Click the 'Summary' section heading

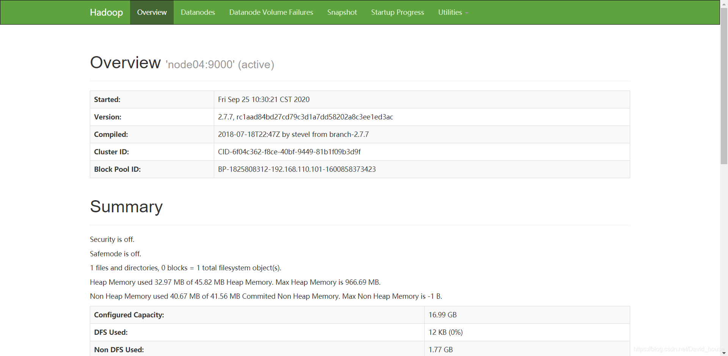pos(126,207)
